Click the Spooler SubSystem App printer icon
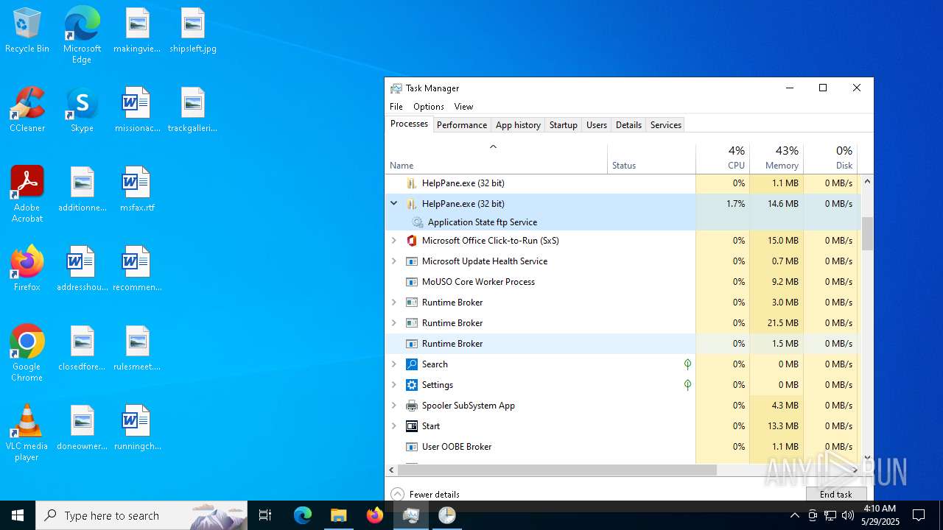943x530 pixels. coord(412,406)
